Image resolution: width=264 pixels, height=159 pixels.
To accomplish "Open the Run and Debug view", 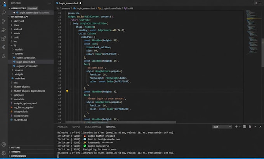I will coord(3,30).
